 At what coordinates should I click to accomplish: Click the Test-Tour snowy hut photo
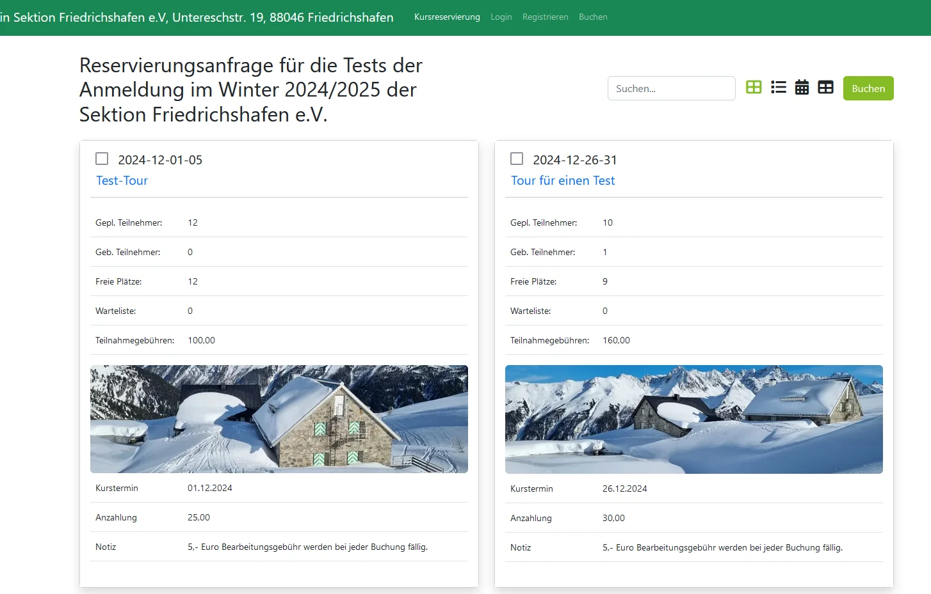(x=279, y=419)
